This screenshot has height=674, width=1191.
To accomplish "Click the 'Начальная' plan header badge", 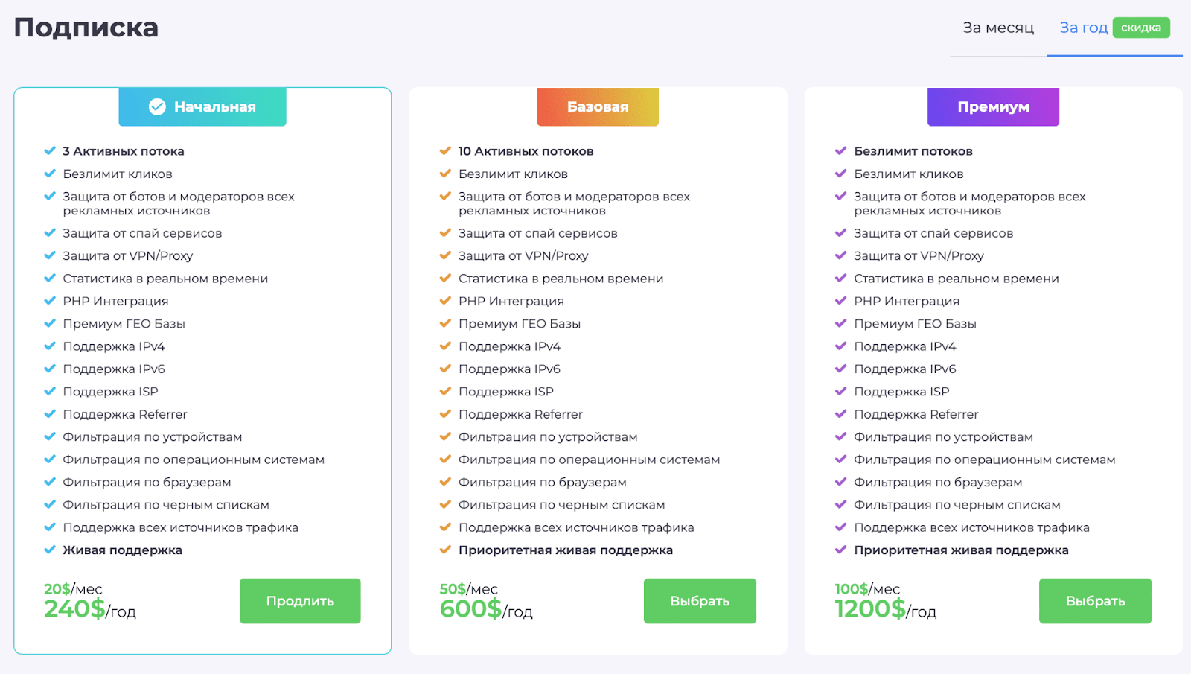I will pos(202,107).
